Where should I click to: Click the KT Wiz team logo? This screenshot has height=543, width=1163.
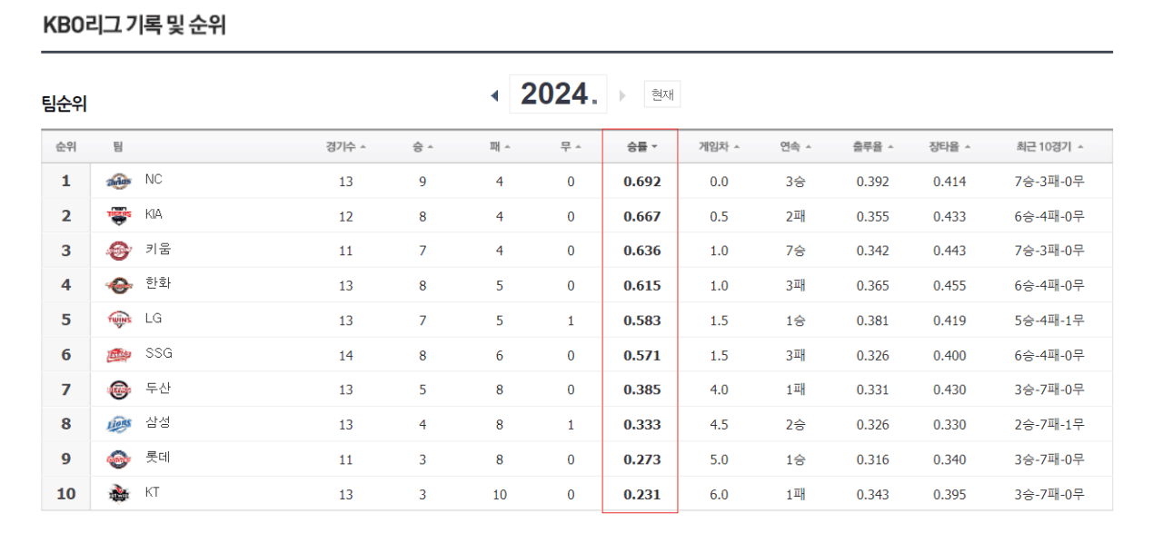[x=119, y=494]
